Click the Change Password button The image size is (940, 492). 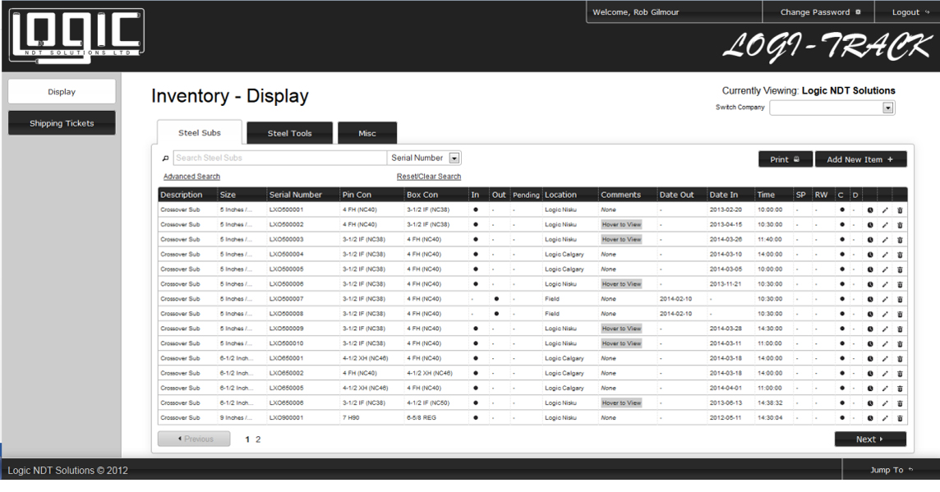click(x=819, y=12)
